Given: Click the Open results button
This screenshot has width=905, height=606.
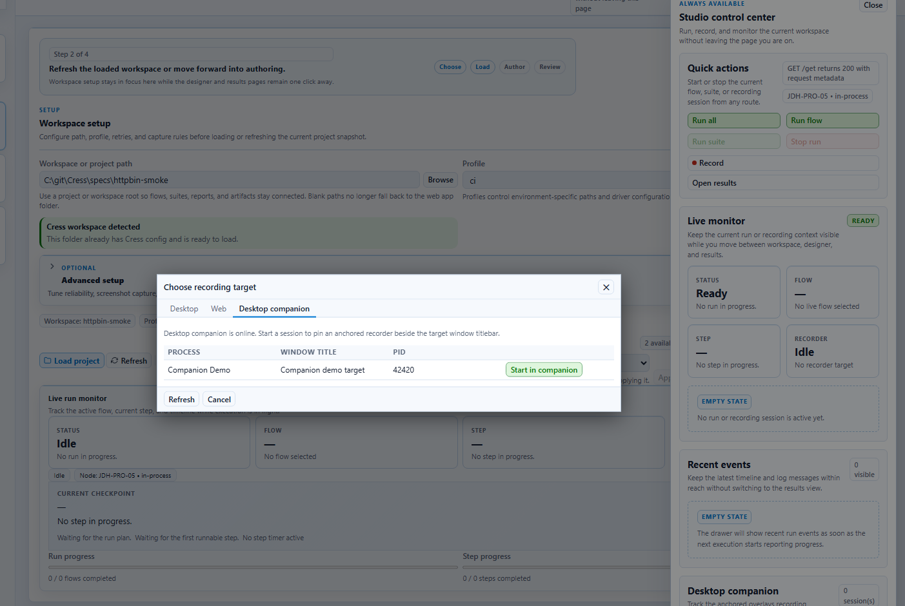Looking at the screenshot, I should pos(783,183).
